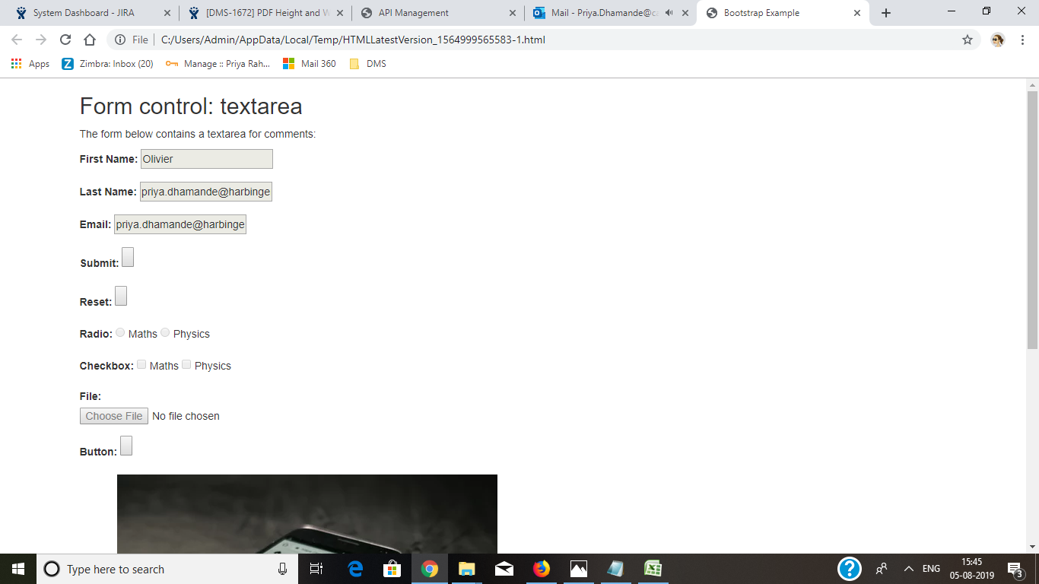Click the blank Submit button
1039x584 pixels.
click(x=128, y=257)
